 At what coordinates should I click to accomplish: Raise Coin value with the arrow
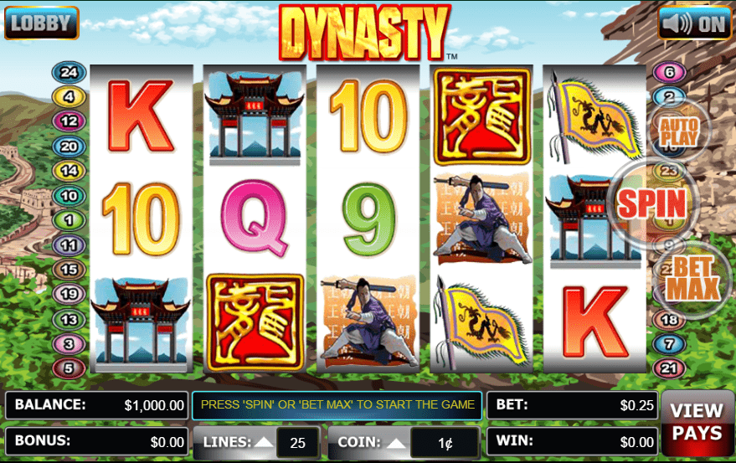397,442
